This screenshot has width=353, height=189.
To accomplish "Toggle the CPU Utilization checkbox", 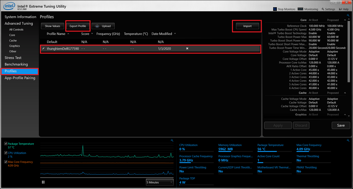I will coord(6,153).
